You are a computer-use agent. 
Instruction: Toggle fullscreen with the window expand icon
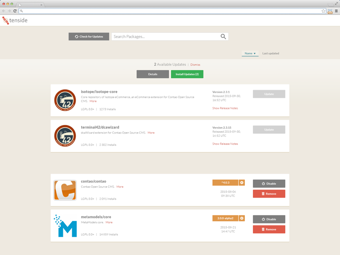pos(336,3)
